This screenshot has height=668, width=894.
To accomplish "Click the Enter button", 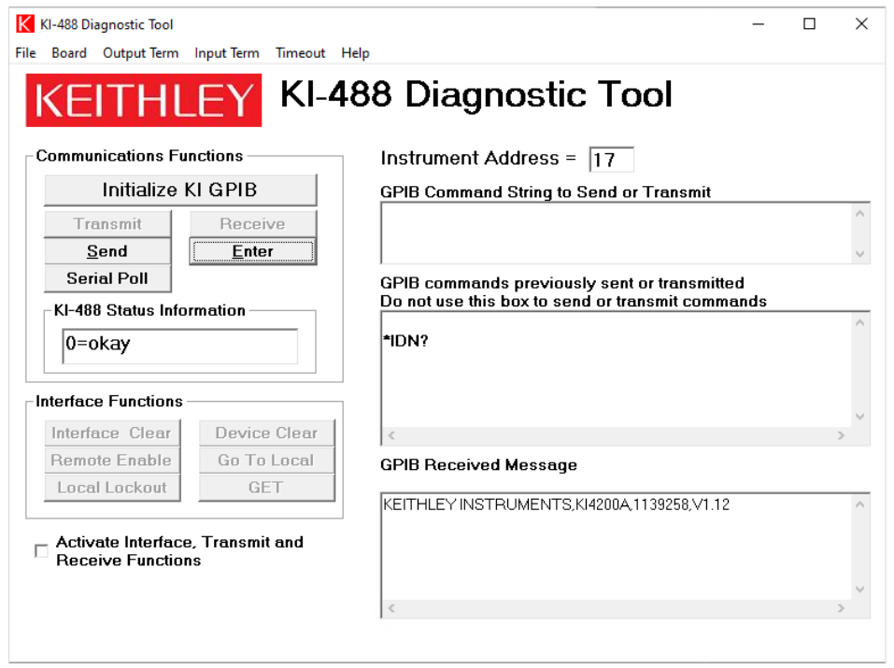I will [x=252, y=251].
